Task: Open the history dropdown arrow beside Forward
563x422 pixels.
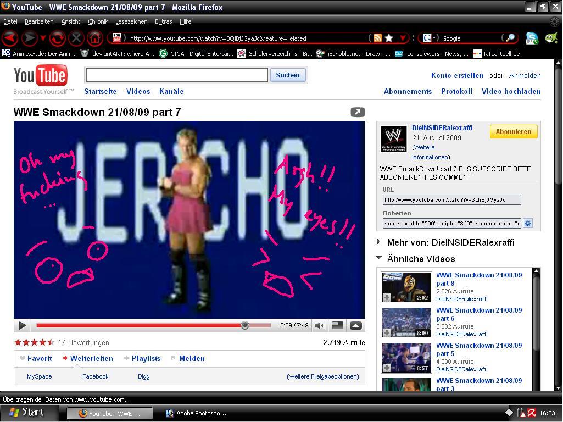Action: coord(43,38)
